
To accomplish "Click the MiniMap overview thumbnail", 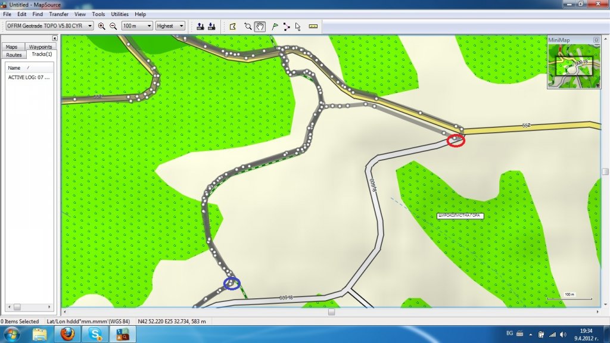I will pyautogui.click(x=574, y=66).
